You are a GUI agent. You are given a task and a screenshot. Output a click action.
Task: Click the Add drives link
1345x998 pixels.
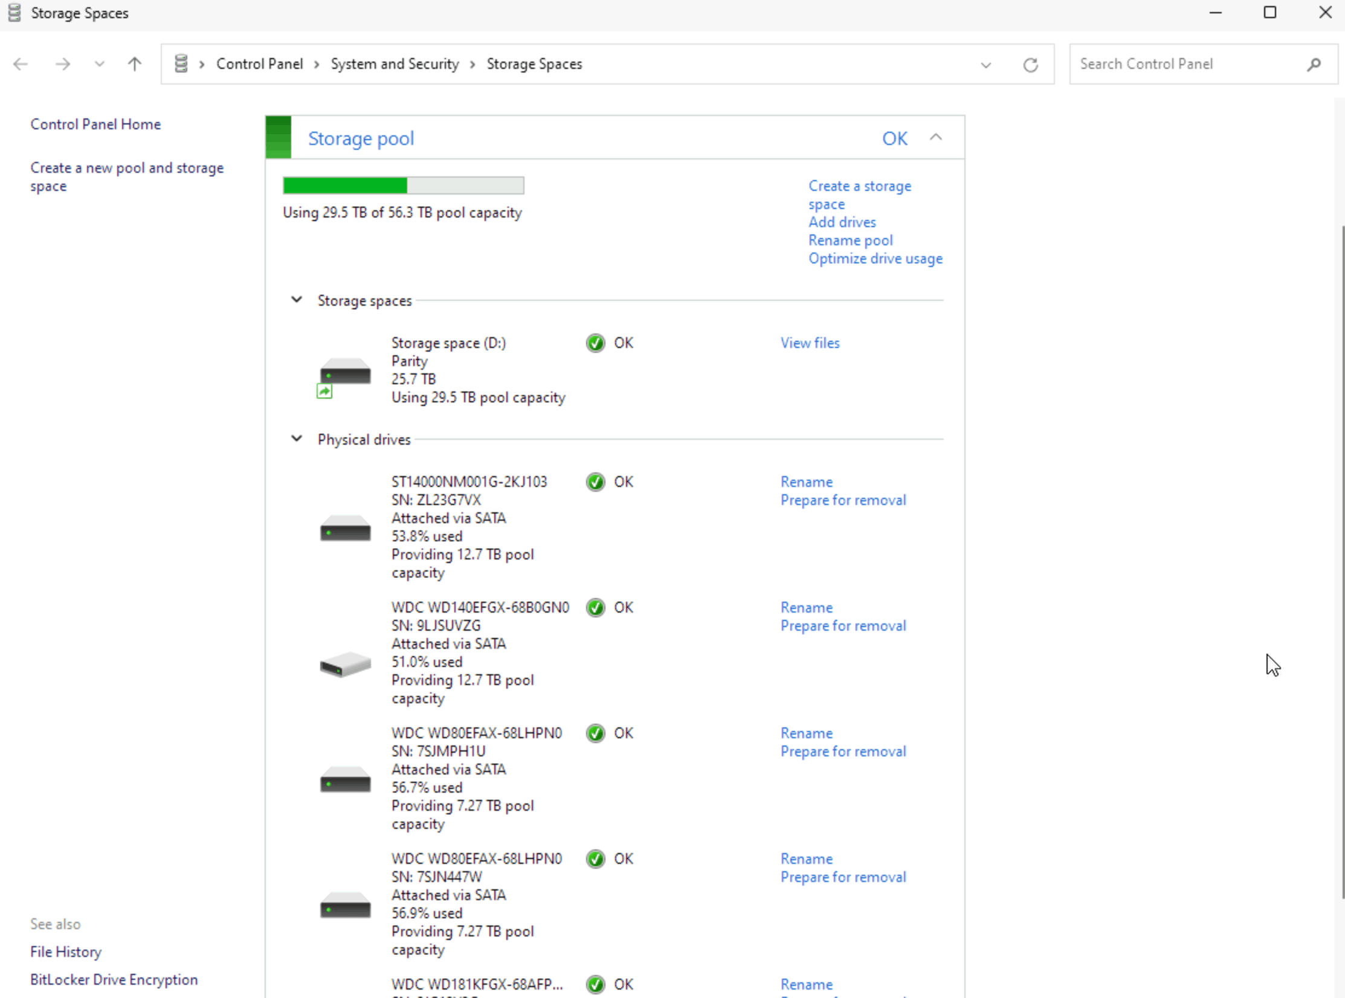click(842, 222)
